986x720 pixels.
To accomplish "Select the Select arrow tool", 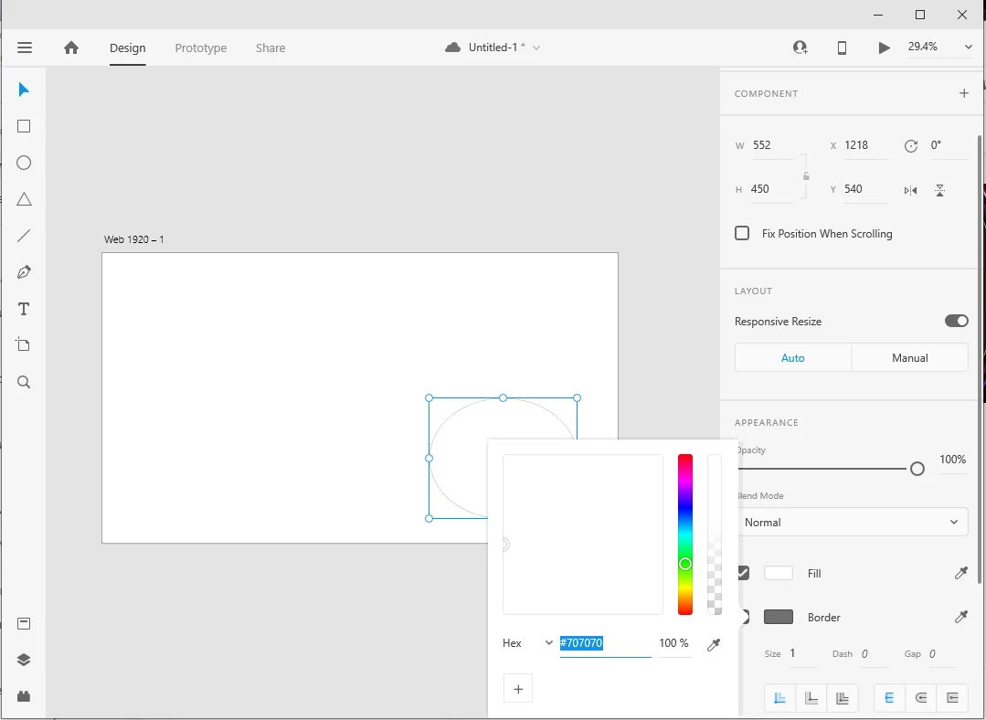I will click(24, 90).
